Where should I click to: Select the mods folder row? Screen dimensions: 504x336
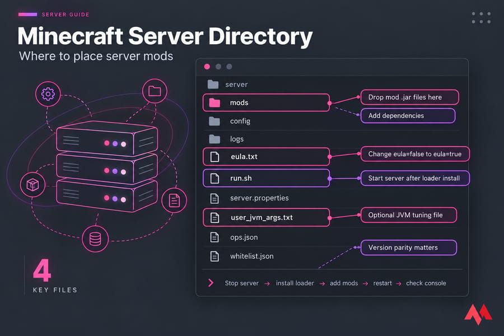(x=267, y=102)
